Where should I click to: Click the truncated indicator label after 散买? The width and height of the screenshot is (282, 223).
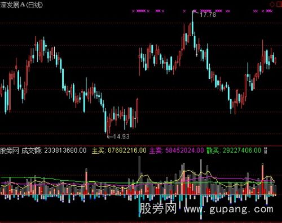point(266,150)
